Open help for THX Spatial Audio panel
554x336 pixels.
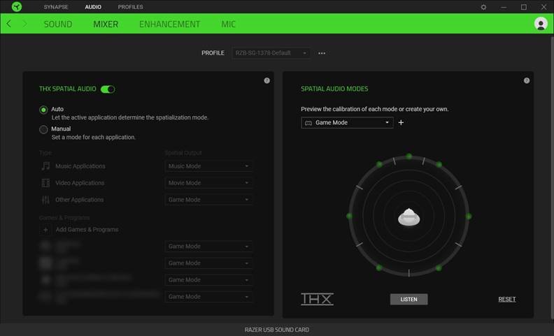pos(267,80)
